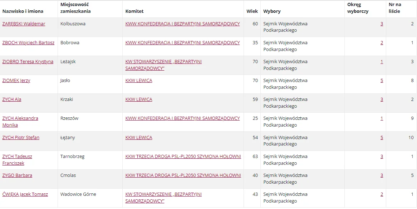Open electoral district 3 for ZARĘBSKI

point(382,24)
